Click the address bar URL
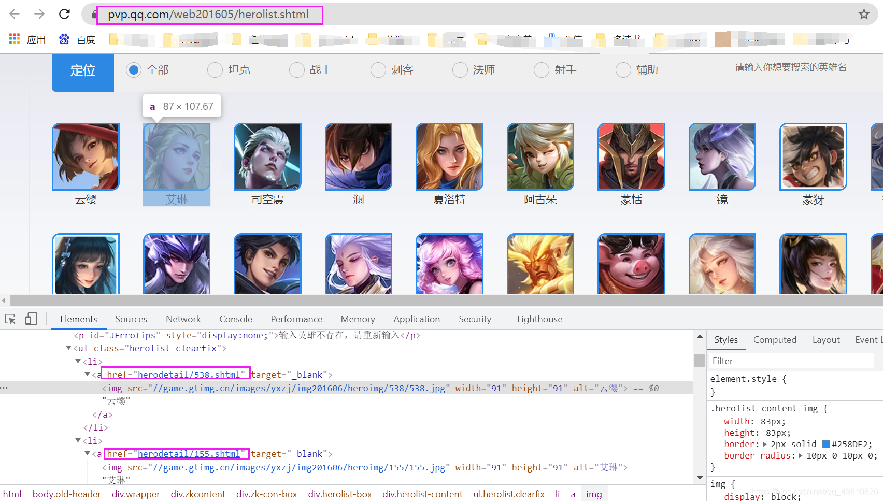The width and height of the screenshot is (883, 501). tap(208, 15)
